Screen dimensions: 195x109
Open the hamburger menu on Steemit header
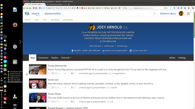pyautogui.click(x=188, y=14)
